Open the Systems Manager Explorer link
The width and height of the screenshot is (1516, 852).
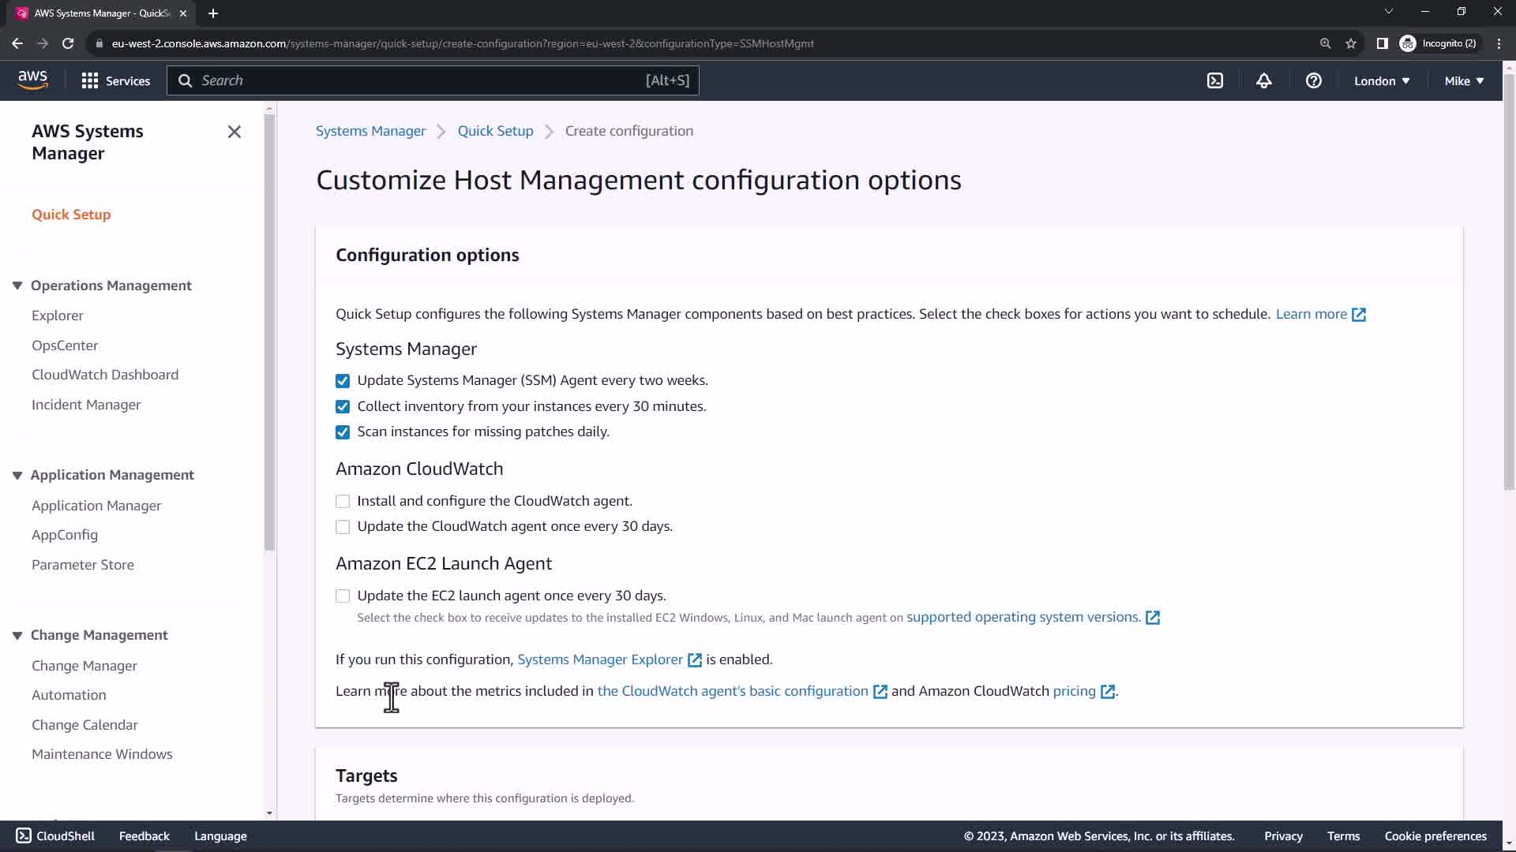(600, 660)
